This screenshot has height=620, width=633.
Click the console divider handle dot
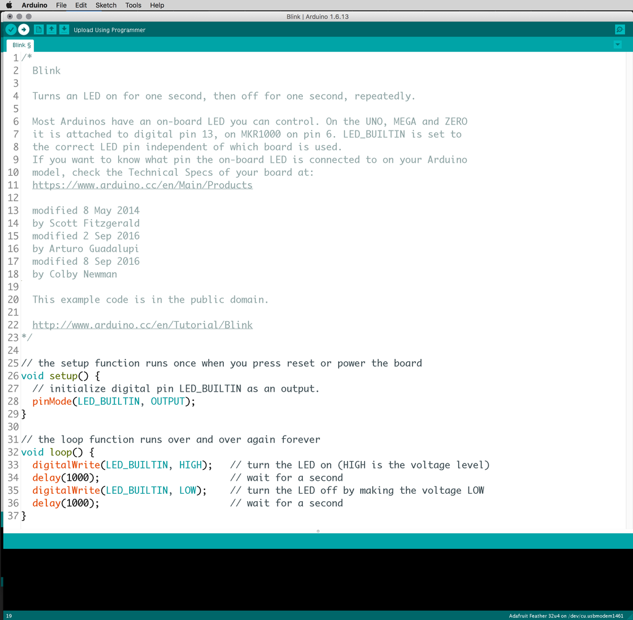pyautogui.click(x=318, y=531)
